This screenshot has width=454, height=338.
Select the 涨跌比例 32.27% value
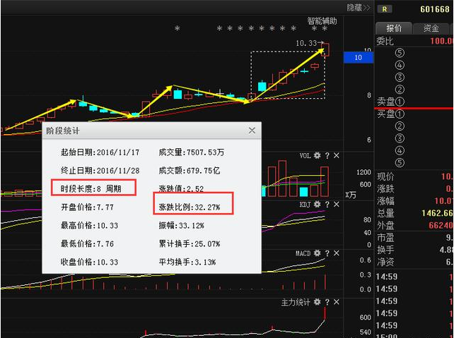click(x=190, y=207)
